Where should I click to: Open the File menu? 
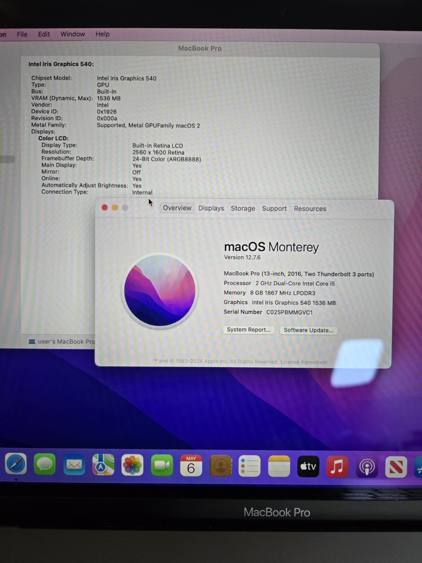[22, 34]
